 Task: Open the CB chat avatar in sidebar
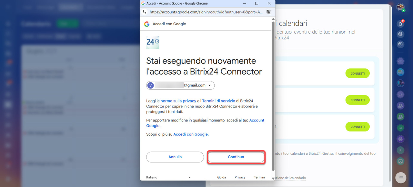click(x=400, y=95)
